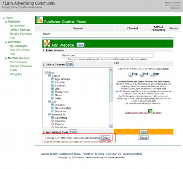Viewport: 183px width, 169px height.
Task: Click the Copy button for widget code
Action: pyautogui.click(x=105, y=138)
